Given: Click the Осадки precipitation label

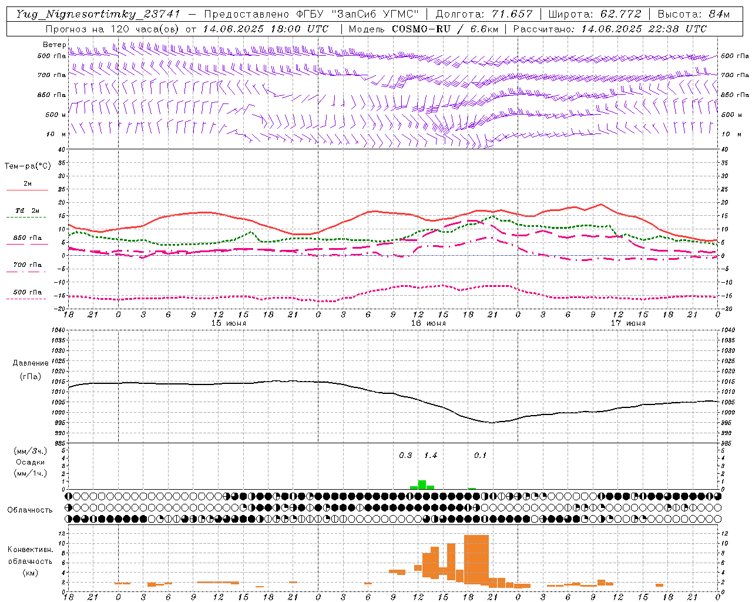Looking at the screenshot, I should [x=31, y=462].
